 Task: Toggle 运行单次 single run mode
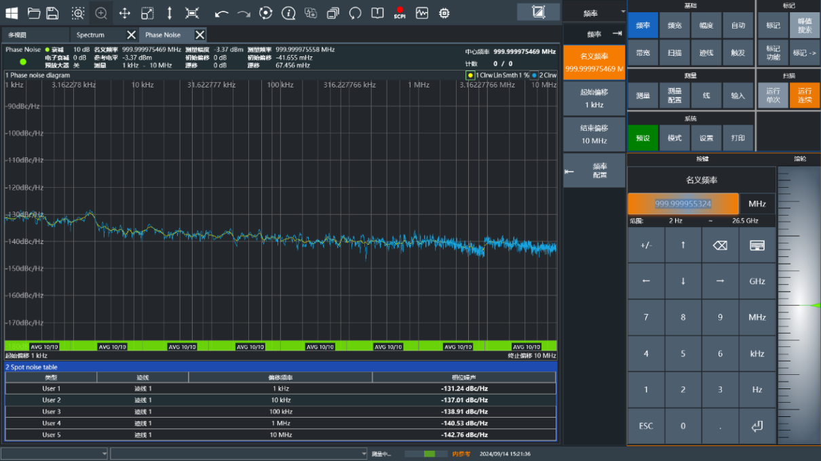tap(773, 96)
